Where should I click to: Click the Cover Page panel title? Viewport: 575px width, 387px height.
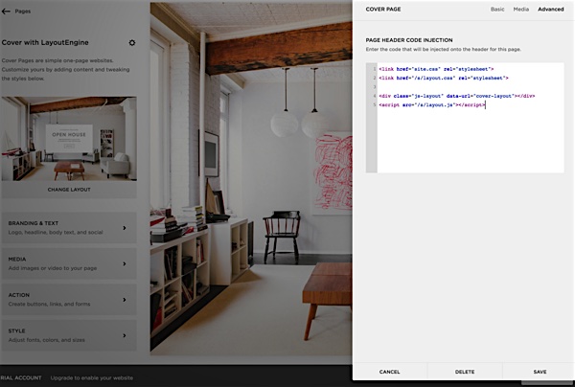(383, 10)
